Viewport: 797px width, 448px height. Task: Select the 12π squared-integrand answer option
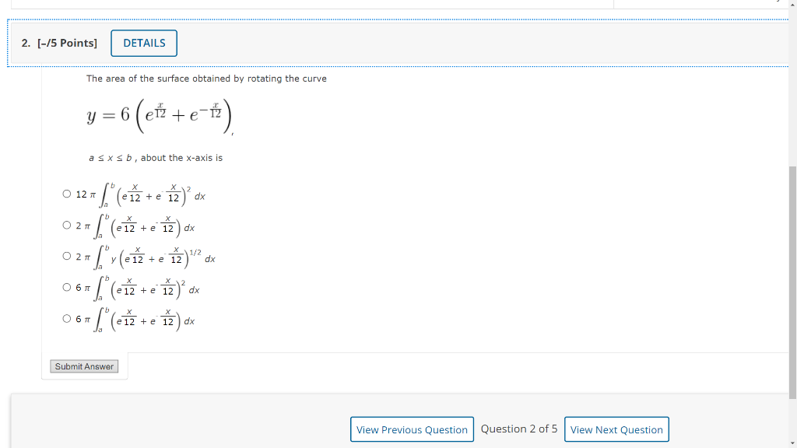point(67,194)
